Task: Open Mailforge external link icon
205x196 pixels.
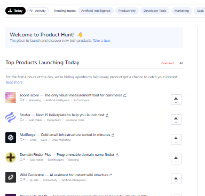Action: (113, 135)
